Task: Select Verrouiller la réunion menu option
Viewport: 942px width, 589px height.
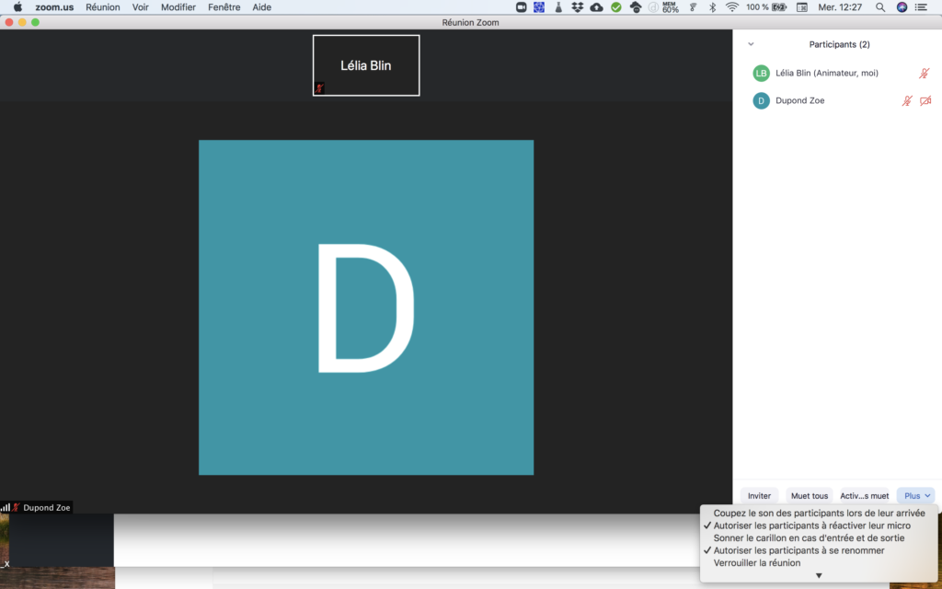Action: tap(819, 563)
